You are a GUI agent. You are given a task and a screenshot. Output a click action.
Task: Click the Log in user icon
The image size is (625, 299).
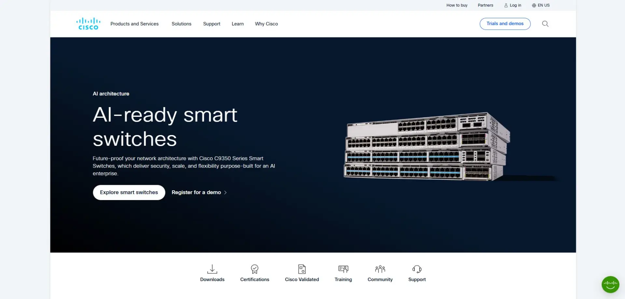[506, 6]
